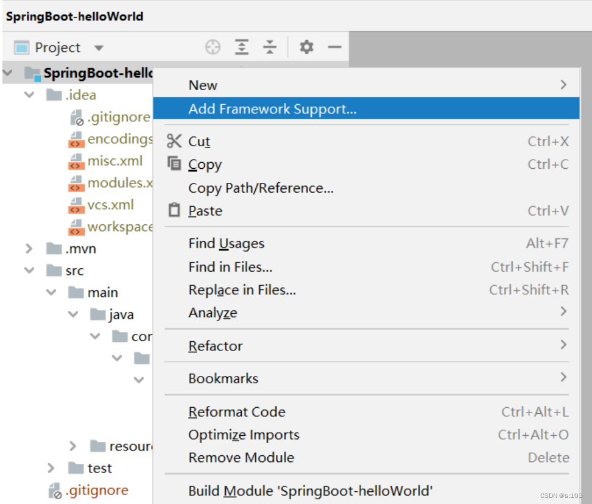Click the vcs.xml file icon
592x504 pixels.
click(x=76, y=205)
